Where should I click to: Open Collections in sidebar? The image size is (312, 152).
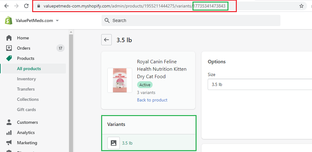[x=28, y=99]
